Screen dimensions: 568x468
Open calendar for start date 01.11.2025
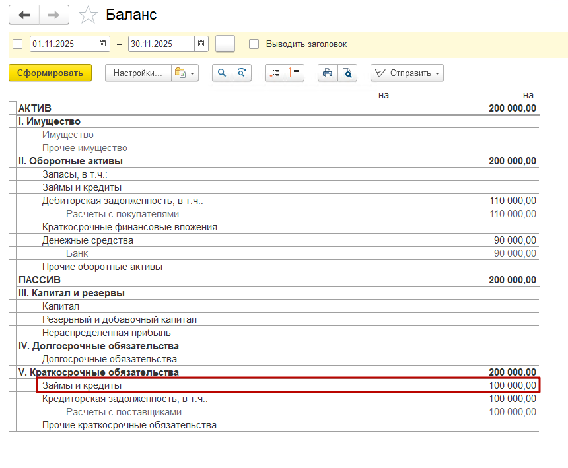coord(103,44)
